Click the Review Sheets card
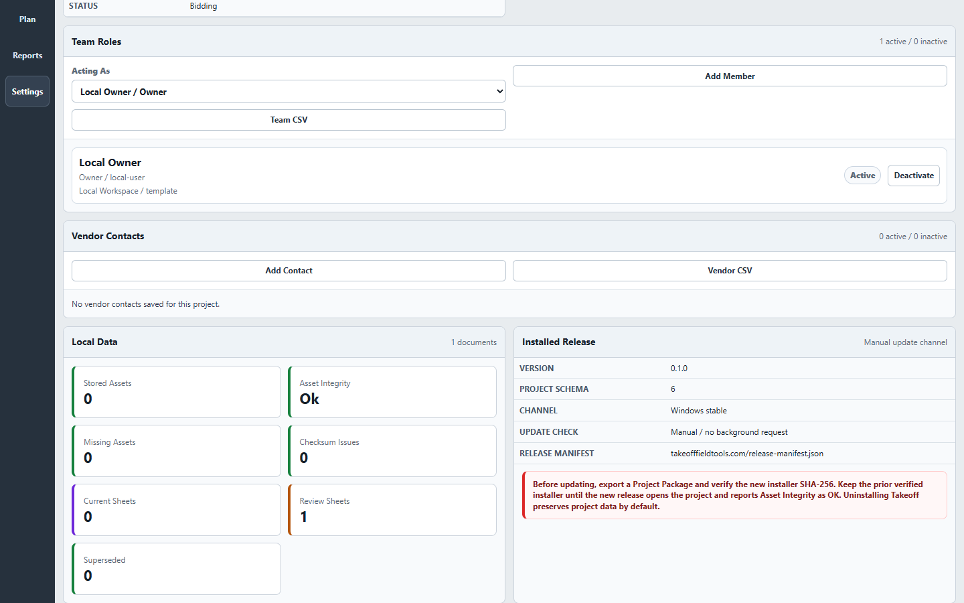 (x=392, y=510)
